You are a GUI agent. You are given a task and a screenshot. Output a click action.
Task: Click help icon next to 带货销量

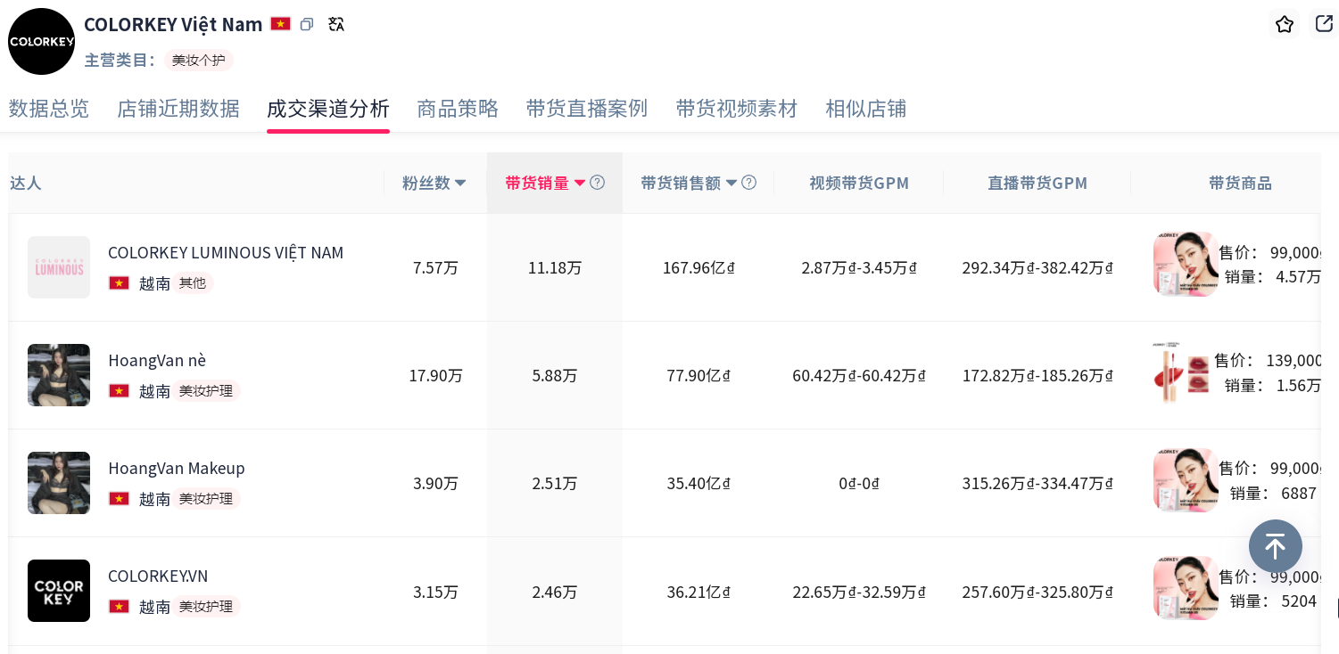coord(598,183)
